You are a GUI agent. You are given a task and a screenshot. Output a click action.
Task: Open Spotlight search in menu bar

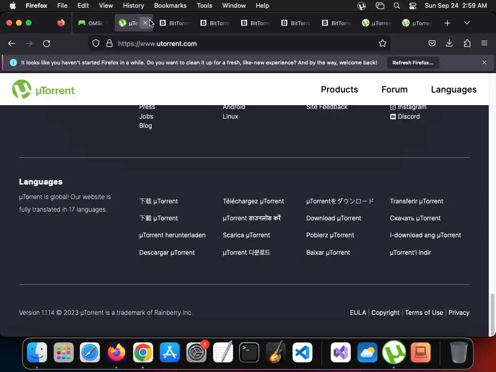pyautogui.click(x=396, y=5)
